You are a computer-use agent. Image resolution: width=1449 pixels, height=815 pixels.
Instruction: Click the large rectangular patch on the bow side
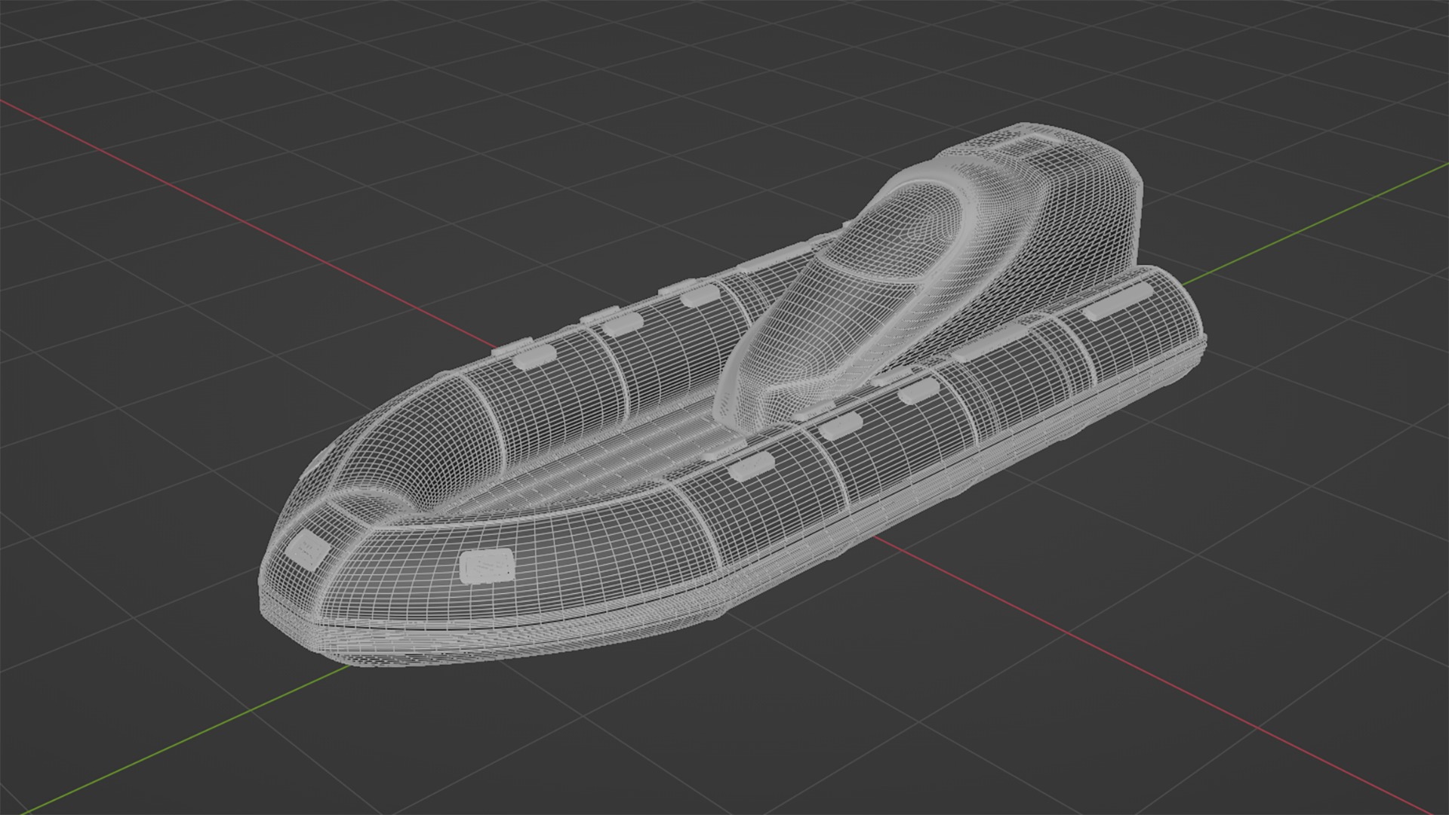click(487, 566)
